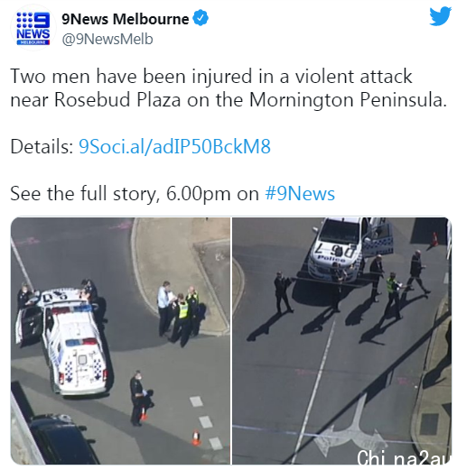Click the words 'Rosebud Plaza' in tweet
The image size is (457, 470).
[x=117, y=99]
